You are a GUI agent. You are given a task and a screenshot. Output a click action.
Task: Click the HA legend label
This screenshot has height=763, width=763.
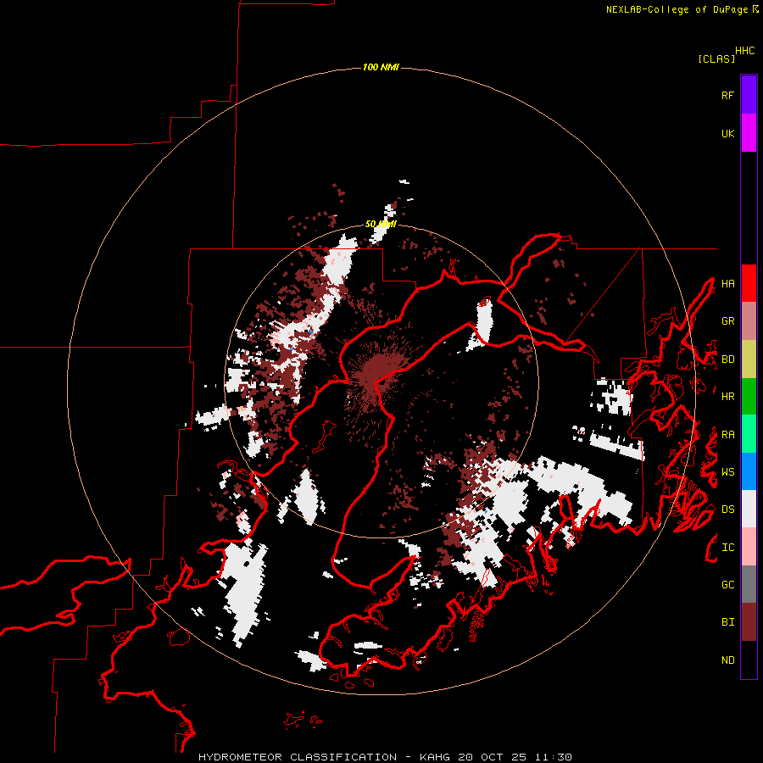[x=727, y=284]
